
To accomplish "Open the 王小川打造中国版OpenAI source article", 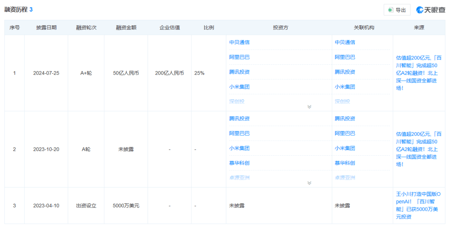I will pos(418,205).
